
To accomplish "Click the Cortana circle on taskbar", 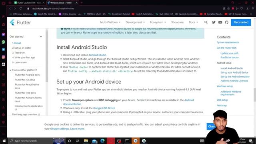I will point(69,141).
